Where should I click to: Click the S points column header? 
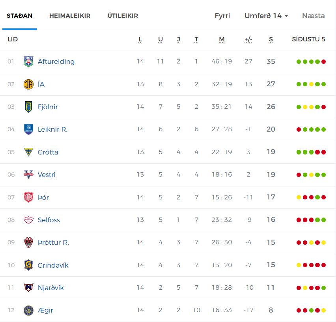tap(271, 39)
